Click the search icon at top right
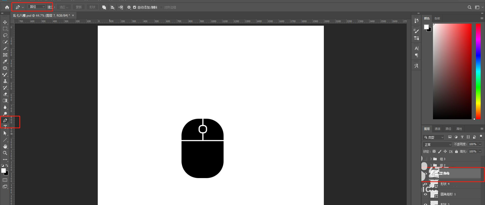Screen dimensions: 485x205 coord(469,7)
